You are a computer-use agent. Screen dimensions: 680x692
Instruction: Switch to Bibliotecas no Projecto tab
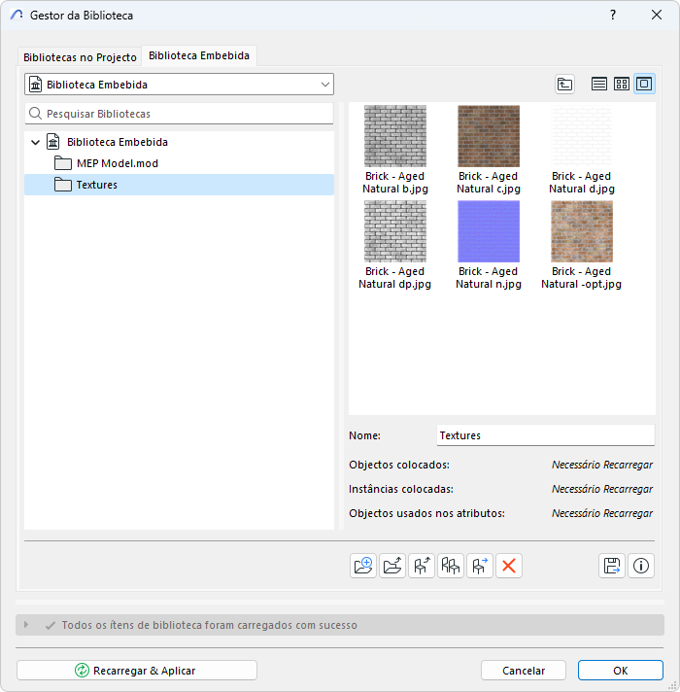[x=80, y=57]
